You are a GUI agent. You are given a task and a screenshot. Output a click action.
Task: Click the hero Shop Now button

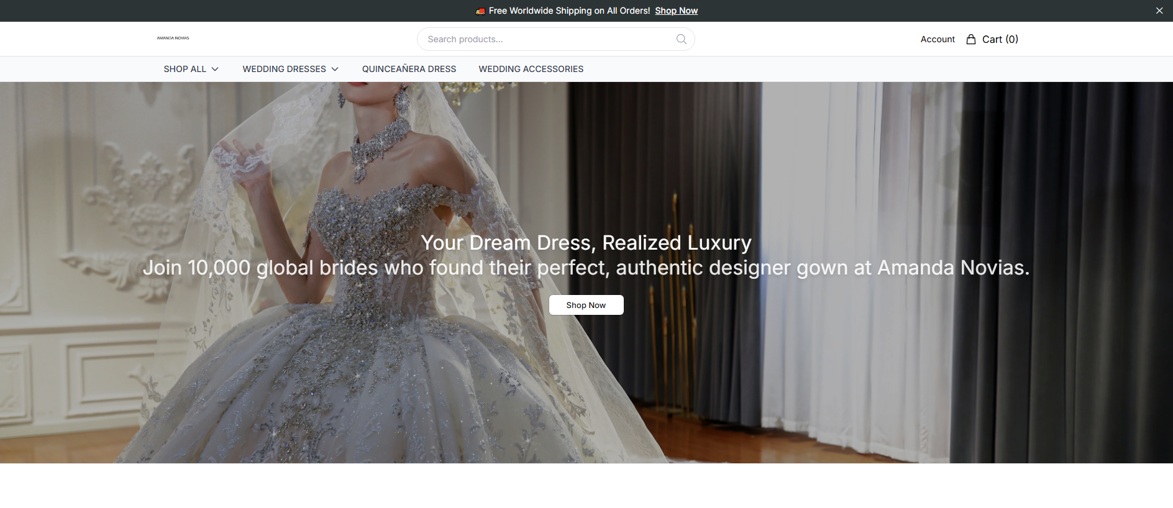[x=586, y=305]
